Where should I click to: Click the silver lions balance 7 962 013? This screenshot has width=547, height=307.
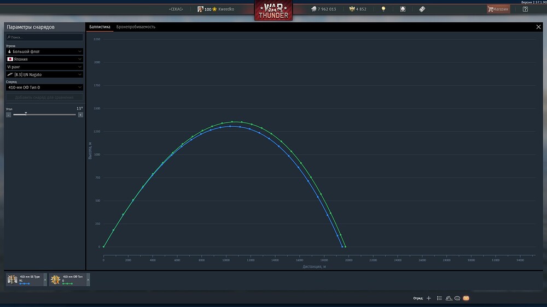click(x=323, y=9)
